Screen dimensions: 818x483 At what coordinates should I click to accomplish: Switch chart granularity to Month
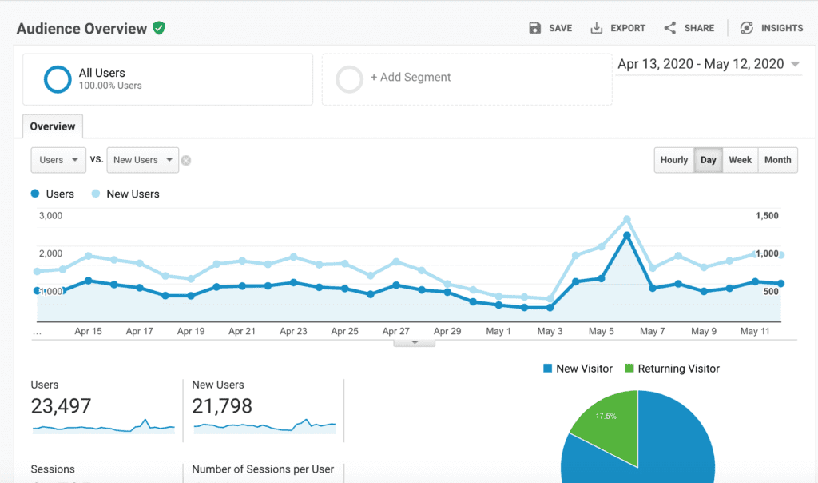click(x=777, y=160)
